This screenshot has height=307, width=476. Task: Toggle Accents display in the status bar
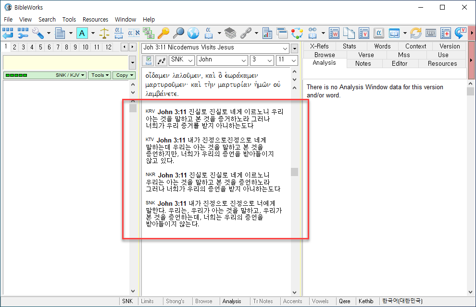(293, 301)
